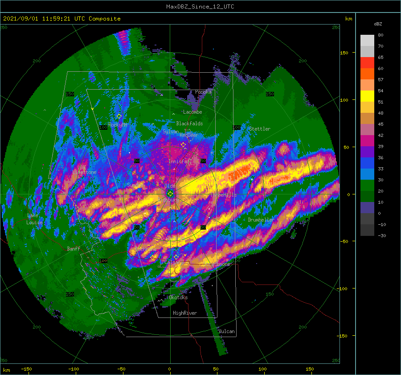Click the Lake Louise label
The height and width of the screenshot is (375, 401).
[34, 219]
